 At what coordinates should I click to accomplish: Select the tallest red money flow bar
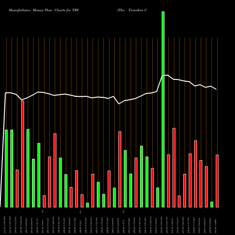click(x=23, y=154)
